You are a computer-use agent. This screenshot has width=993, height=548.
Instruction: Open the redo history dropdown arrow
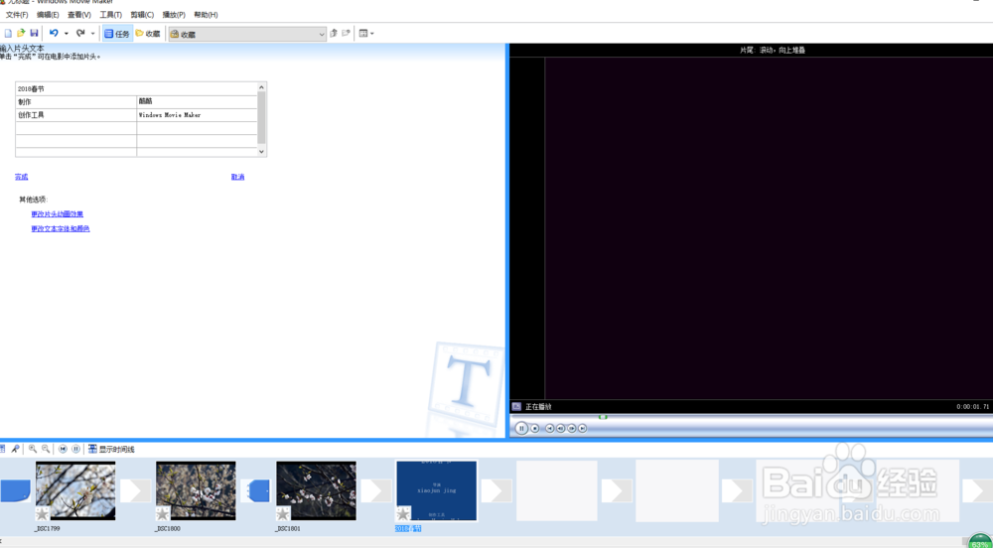coord(92,34)
